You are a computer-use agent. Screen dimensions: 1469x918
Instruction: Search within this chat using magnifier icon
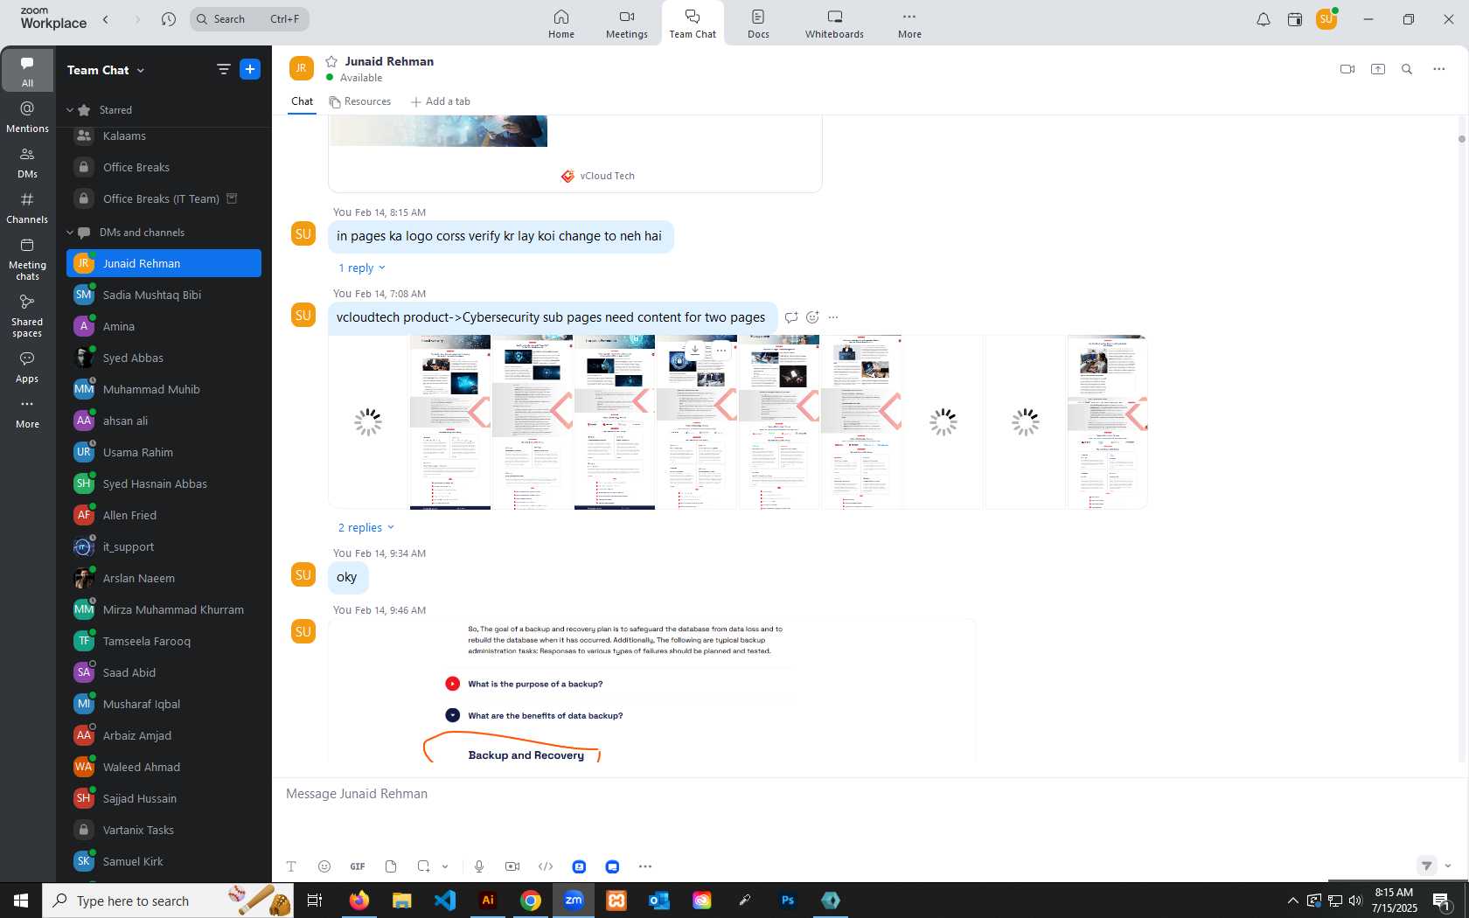click(x=1407, y=69)
